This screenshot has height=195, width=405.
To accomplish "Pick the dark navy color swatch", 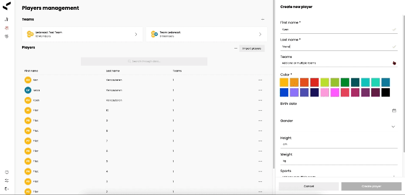I will [314, 92].
